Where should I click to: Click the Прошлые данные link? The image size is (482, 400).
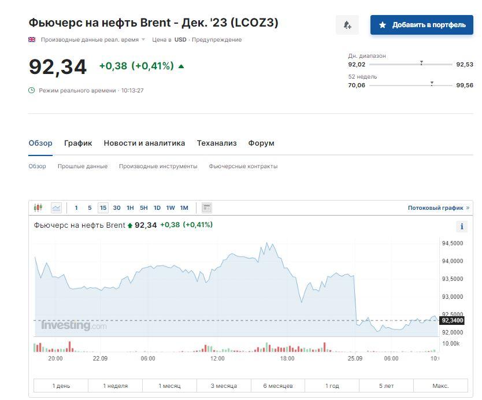tap(82, 166)
